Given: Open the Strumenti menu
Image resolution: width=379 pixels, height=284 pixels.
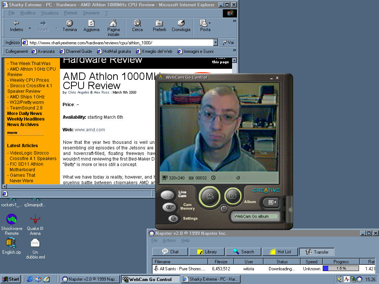Looking at the screenshot, I should coord(91,13).
